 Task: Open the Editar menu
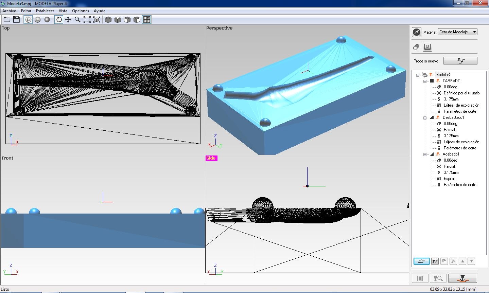click(26, 11)
